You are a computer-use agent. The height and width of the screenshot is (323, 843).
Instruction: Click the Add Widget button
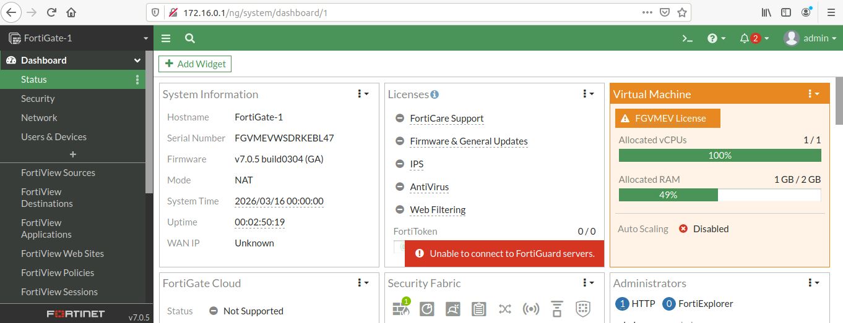click(x=195, y=64)
